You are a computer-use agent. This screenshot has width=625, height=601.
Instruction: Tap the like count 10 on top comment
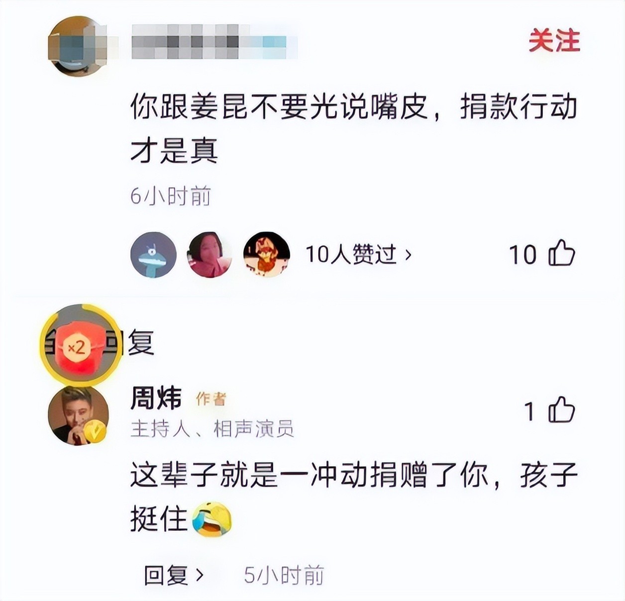[522, 255]
